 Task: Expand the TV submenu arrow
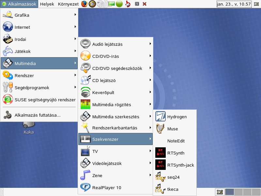pos(150,151)
